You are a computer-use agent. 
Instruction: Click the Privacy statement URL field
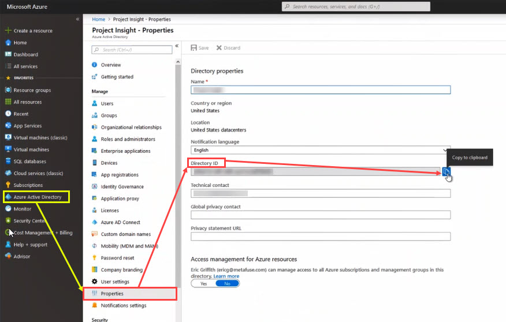click(x=321, y=237)
